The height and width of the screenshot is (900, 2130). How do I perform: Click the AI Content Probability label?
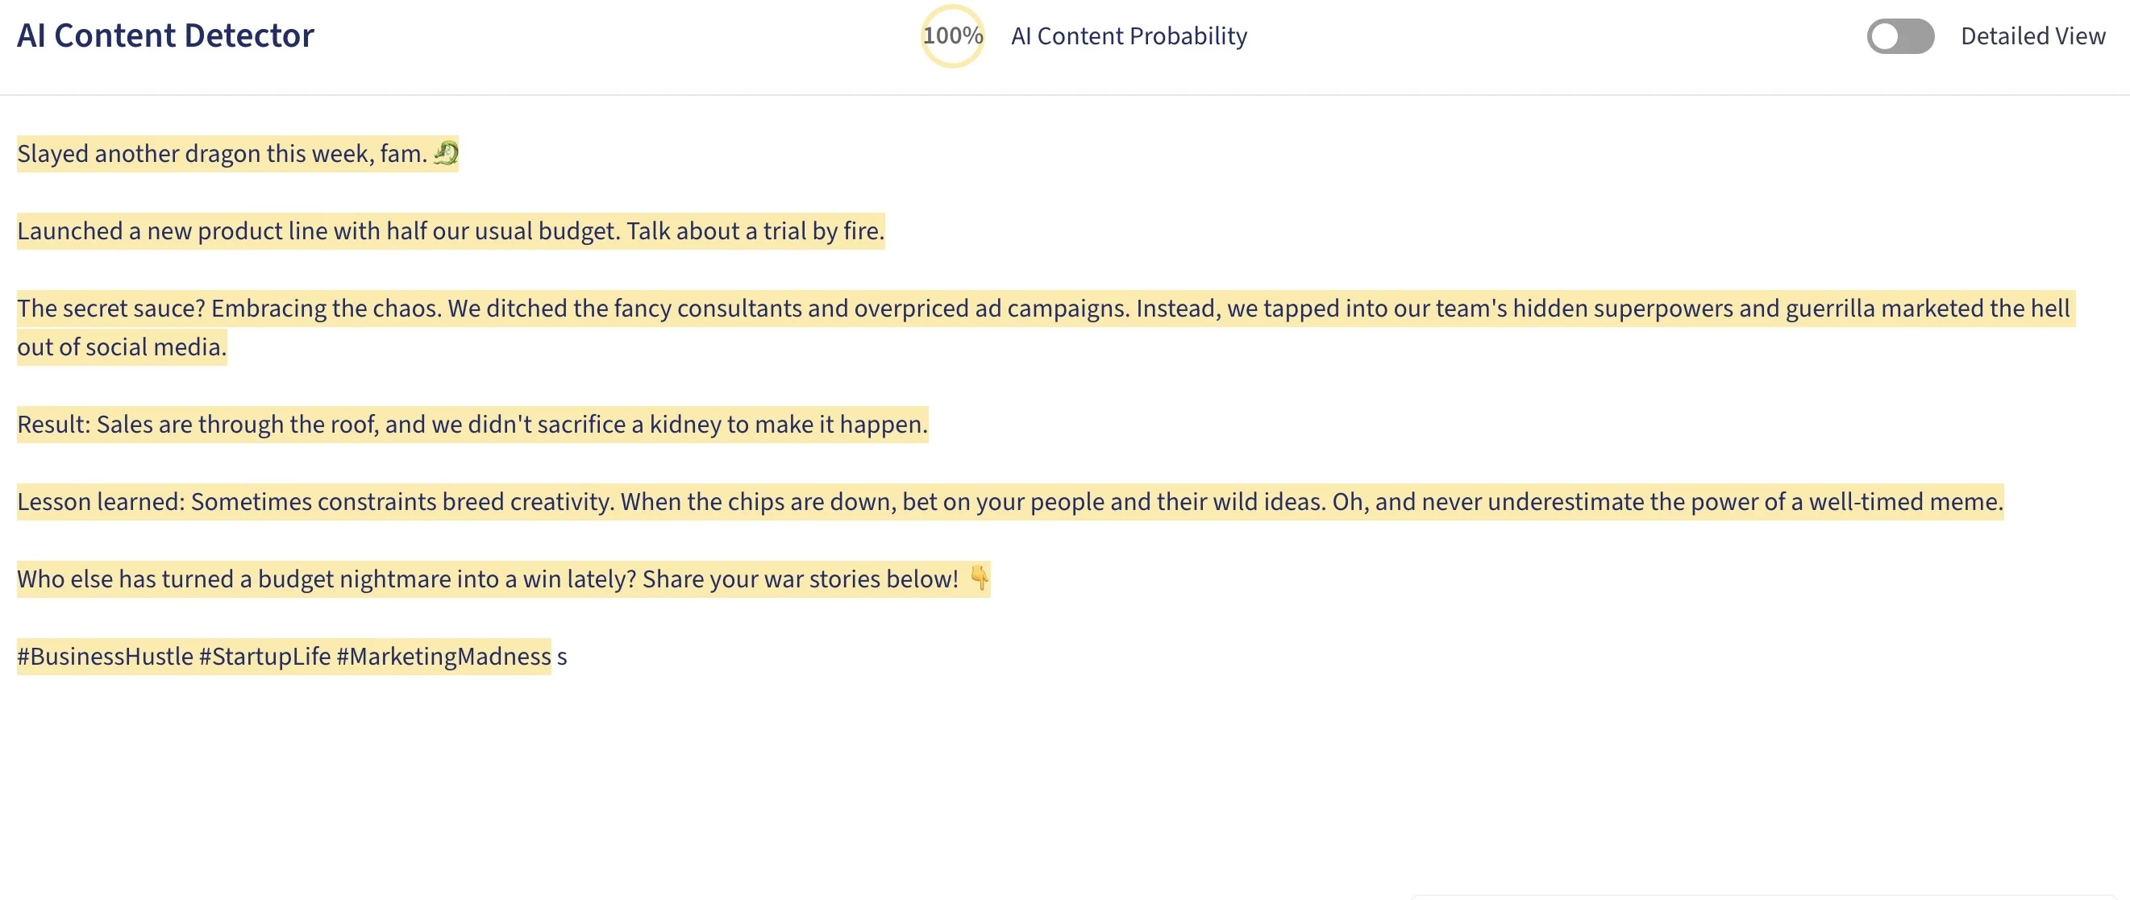(1129, 36)
